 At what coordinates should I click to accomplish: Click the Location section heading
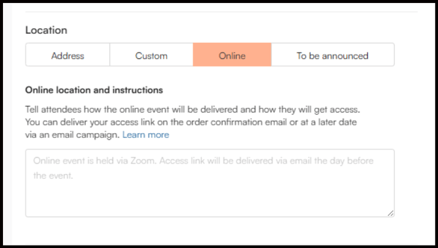(x=46, y=30)
